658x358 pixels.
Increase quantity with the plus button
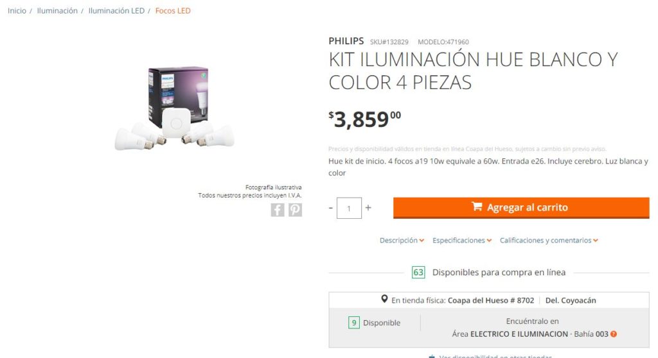[x=368, y=207]
